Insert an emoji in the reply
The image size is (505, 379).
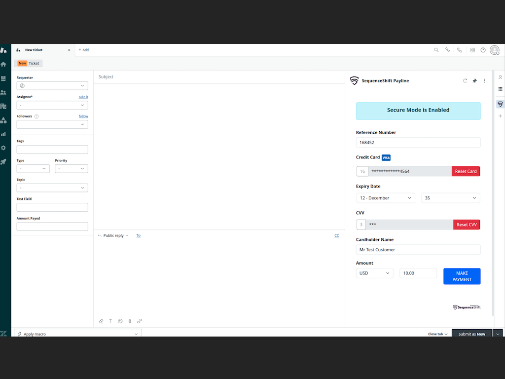pyautogui.click(x=120, y=321)
